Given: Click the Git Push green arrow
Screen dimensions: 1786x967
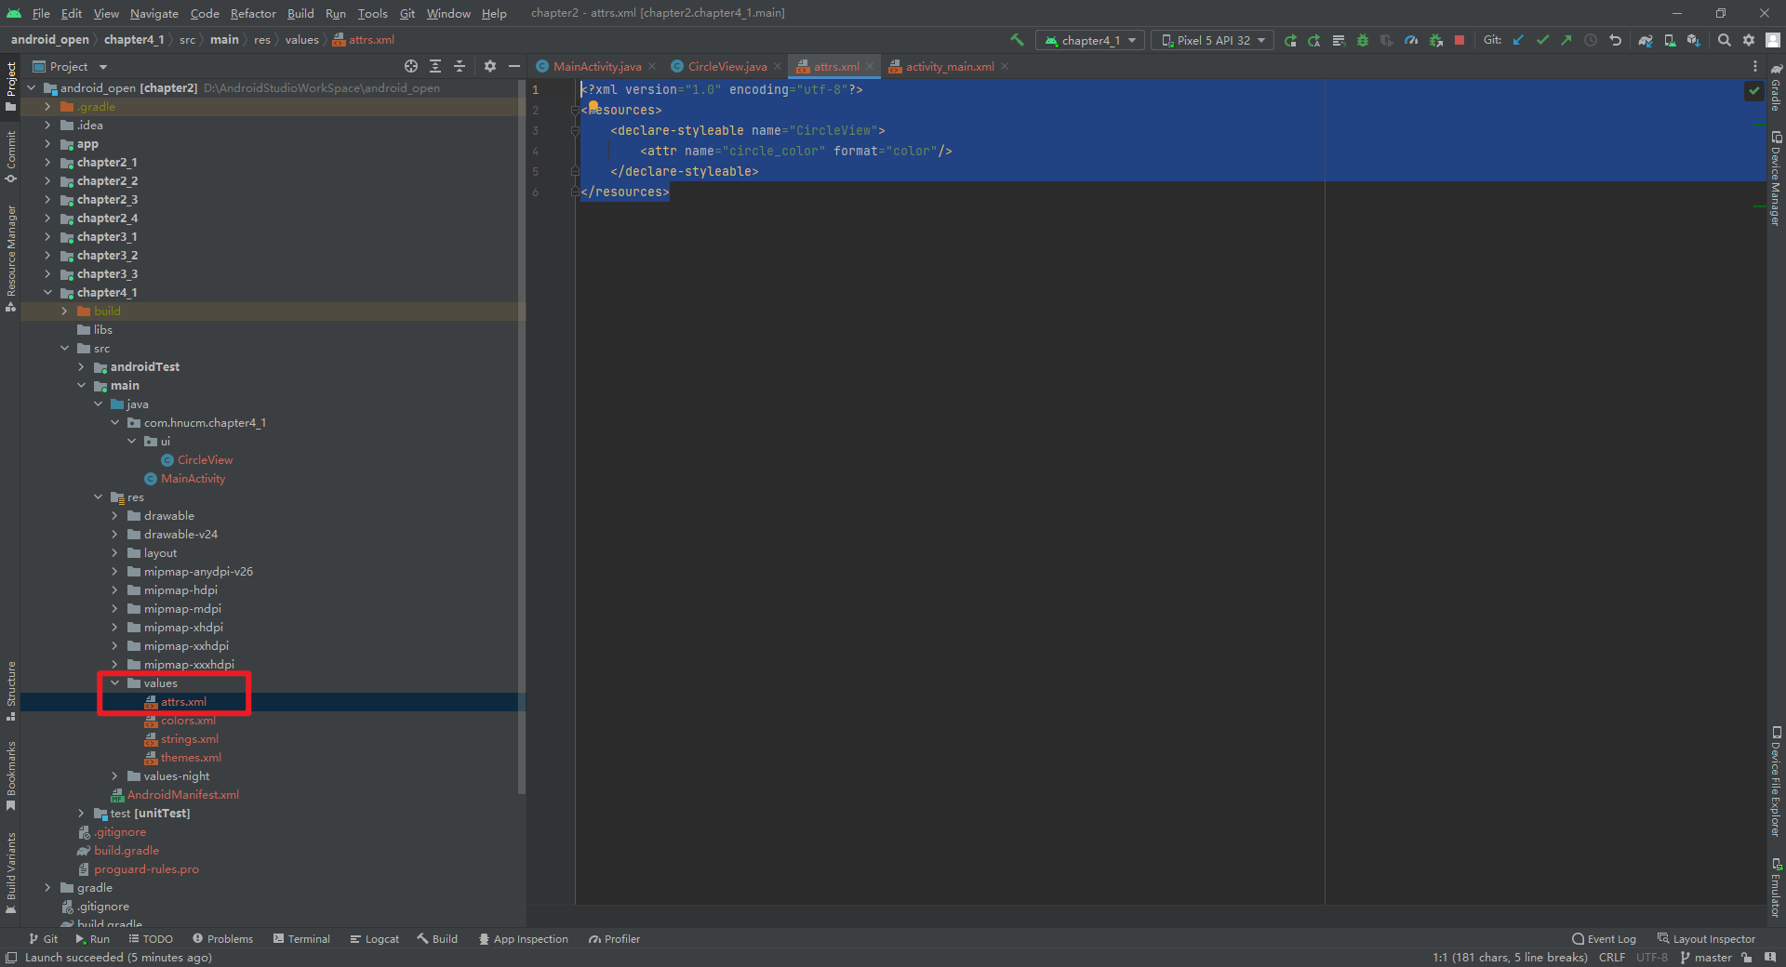Looking at the screenshot, I should click(x=1566, y=40).
